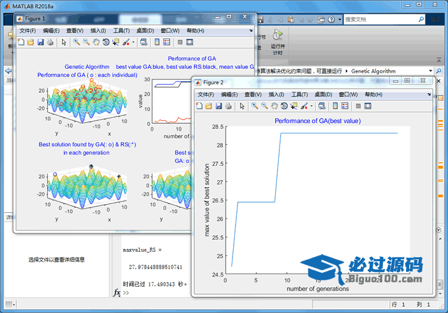The height and width of the screenshot is (313, 448).
Task: Select the Edit Plot arrow in Figure 2
Action: tap(242, 106)
